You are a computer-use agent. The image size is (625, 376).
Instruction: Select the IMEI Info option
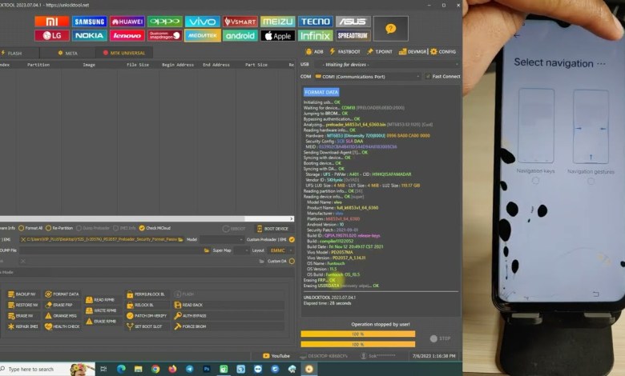coord(124,228)
